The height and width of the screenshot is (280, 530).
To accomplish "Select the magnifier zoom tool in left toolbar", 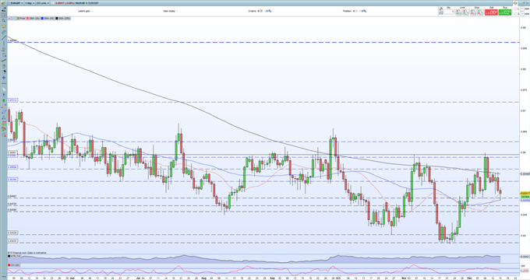I will [x=4, y=20].
